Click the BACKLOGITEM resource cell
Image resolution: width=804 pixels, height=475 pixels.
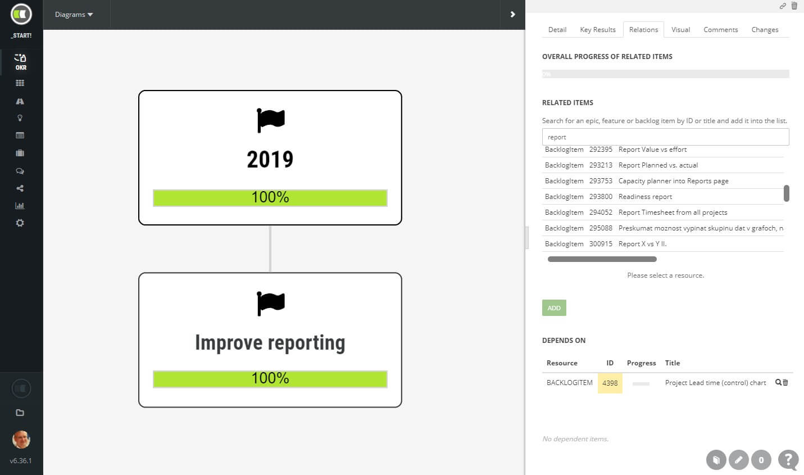pos(570,383)
